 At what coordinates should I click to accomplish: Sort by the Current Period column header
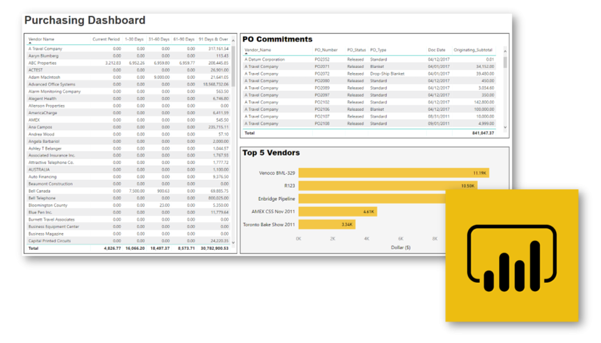(106, 39)
